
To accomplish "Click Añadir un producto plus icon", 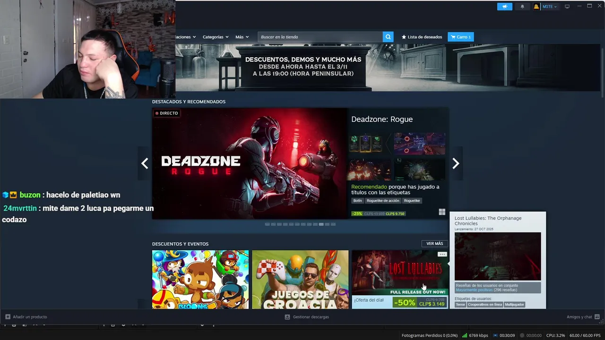I will click(x=8, y=317).
